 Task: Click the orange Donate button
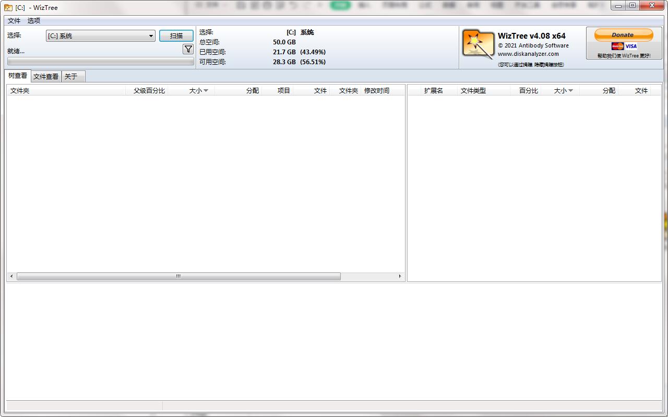pos(623,34)
